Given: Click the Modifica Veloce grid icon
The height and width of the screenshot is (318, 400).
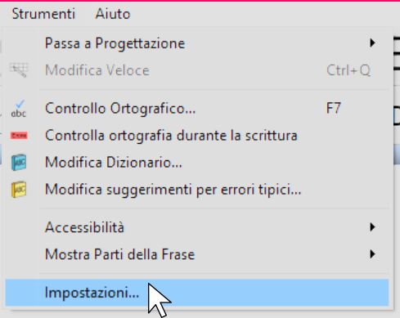Looking at the screenshot, I should 19,70.
